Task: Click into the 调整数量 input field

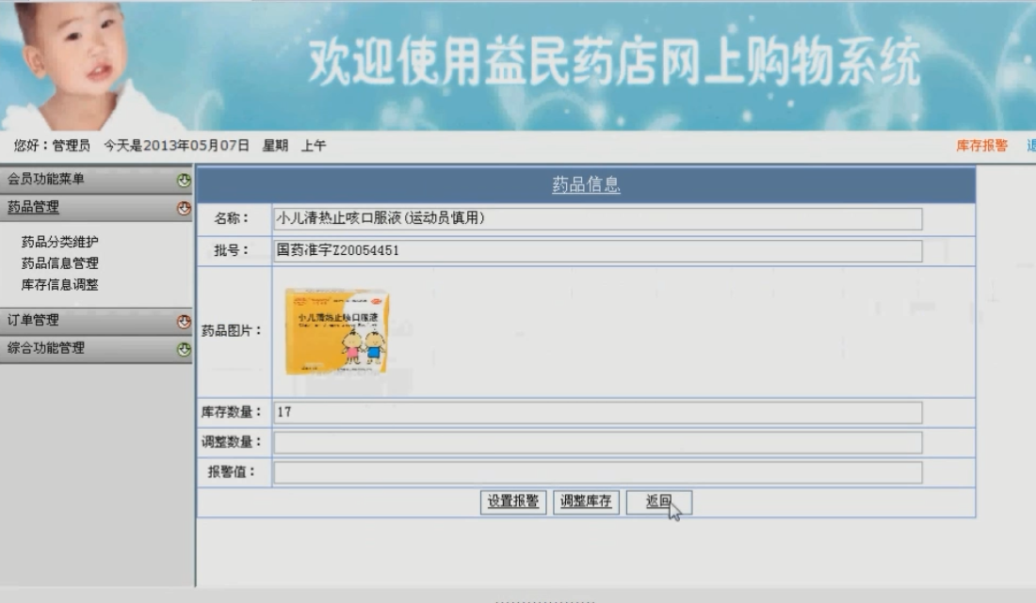Action: 598,442
